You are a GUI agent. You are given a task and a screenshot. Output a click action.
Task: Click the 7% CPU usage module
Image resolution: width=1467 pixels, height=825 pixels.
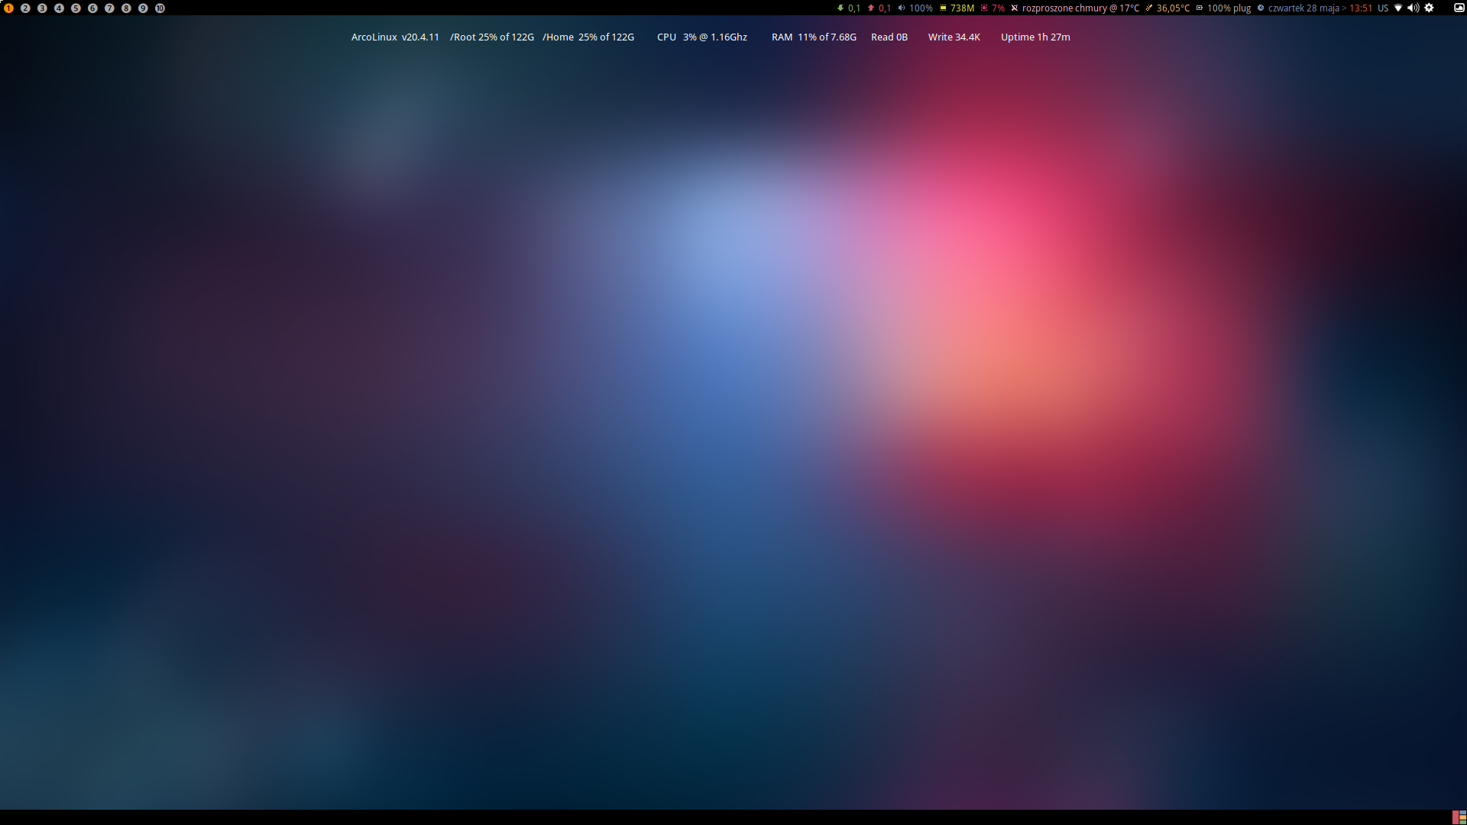(x=997, y=8)
